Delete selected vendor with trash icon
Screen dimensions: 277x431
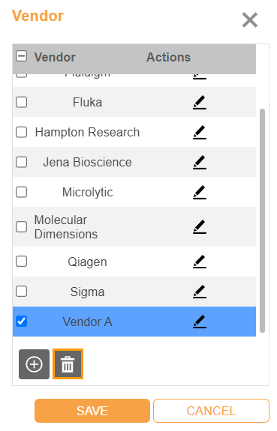click(68, 364)
